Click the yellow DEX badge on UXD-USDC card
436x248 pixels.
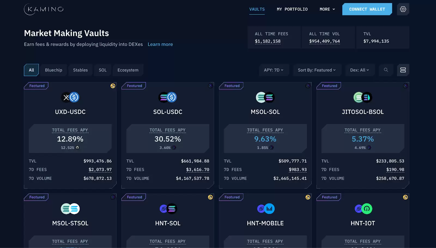[x=113, y=86]
